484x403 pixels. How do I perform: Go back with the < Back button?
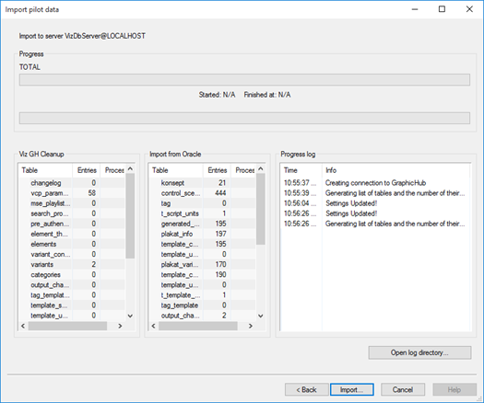(306, 390)
